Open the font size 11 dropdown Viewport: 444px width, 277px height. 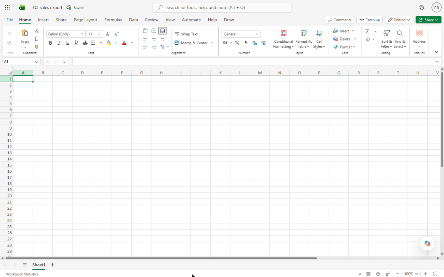(x=100, y=34)
